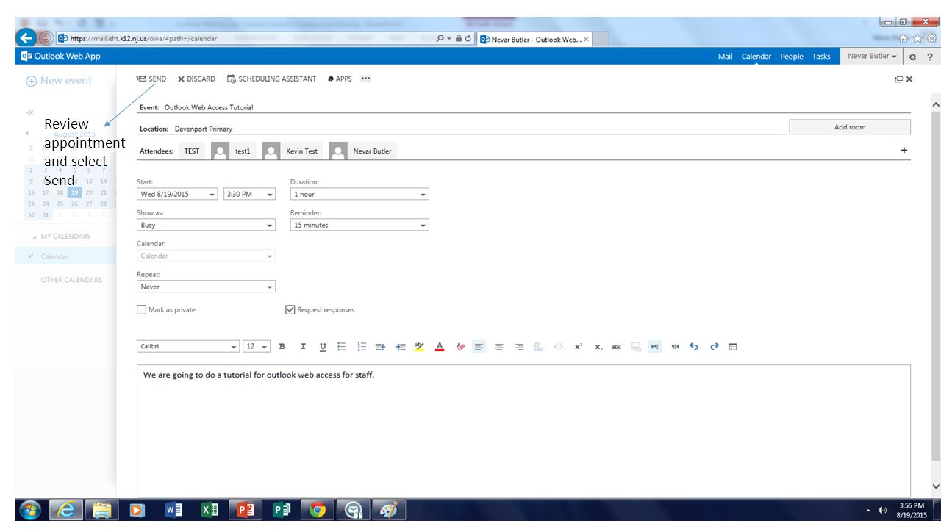Insert a bulleted list
This screenshot has height=529, width=941.
(x=341, y=347)
